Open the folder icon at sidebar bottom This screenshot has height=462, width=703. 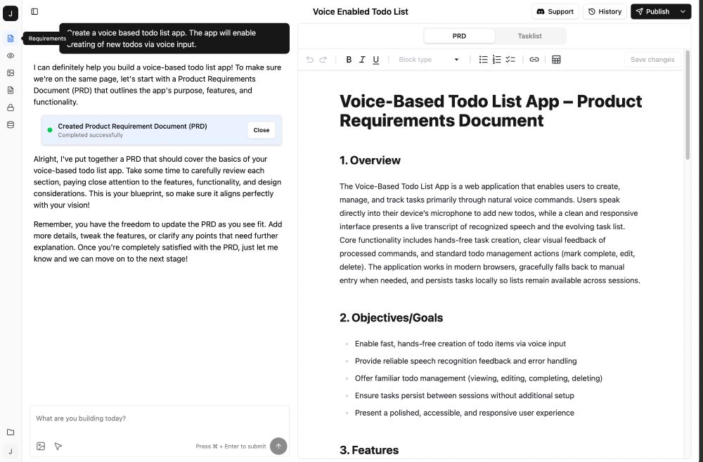[11, 432]
